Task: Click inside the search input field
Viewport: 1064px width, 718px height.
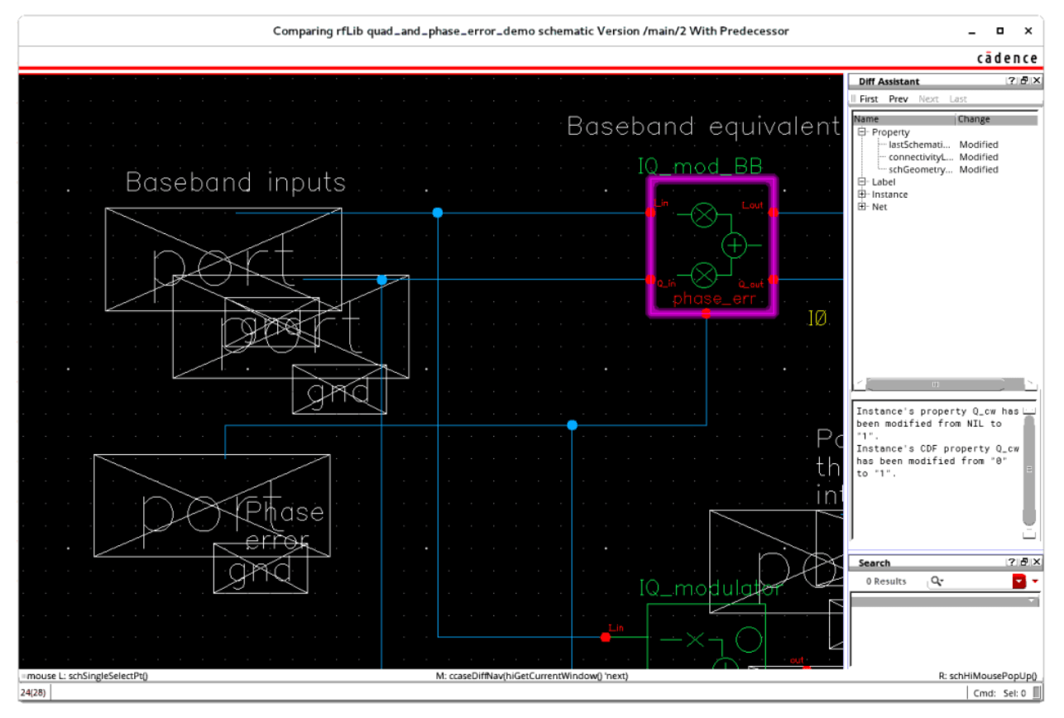Action: point(976,581)
